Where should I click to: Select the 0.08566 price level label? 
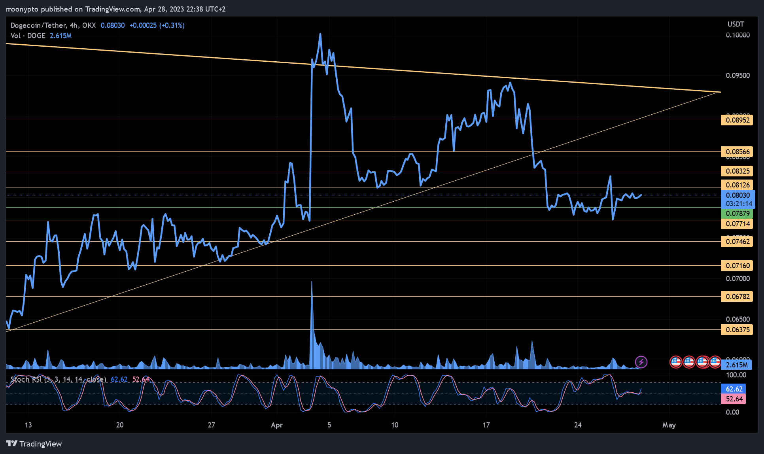click(x=737, y=151)
